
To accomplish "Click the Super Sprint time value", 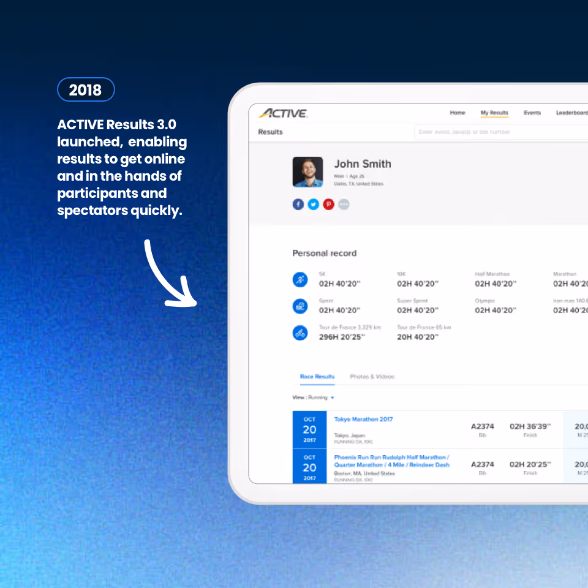I will (418, 311).
